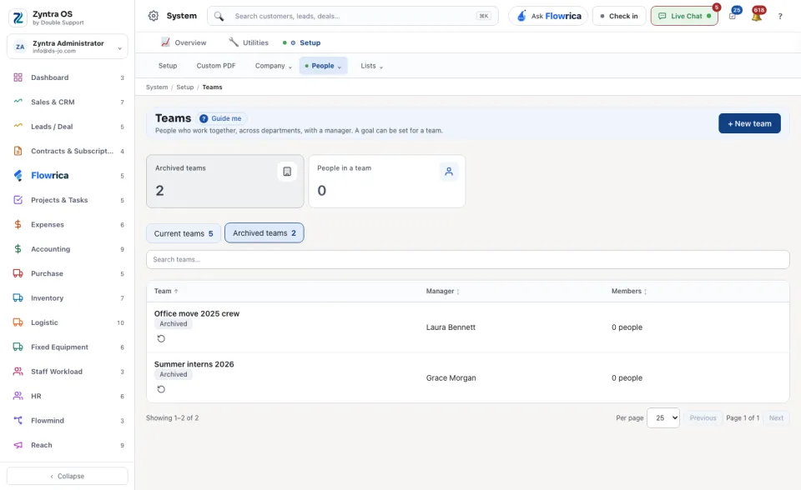Sort the table by Manager column
The image size is (801, 490).
pyautogui.click(x=442, y=292)
